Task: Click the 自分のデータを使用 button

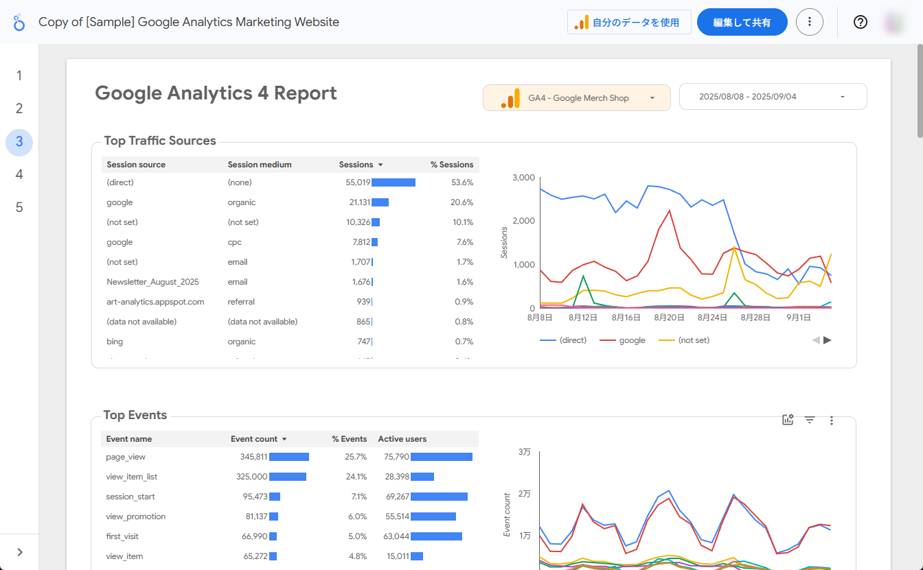Action: (x=629, y=22)
